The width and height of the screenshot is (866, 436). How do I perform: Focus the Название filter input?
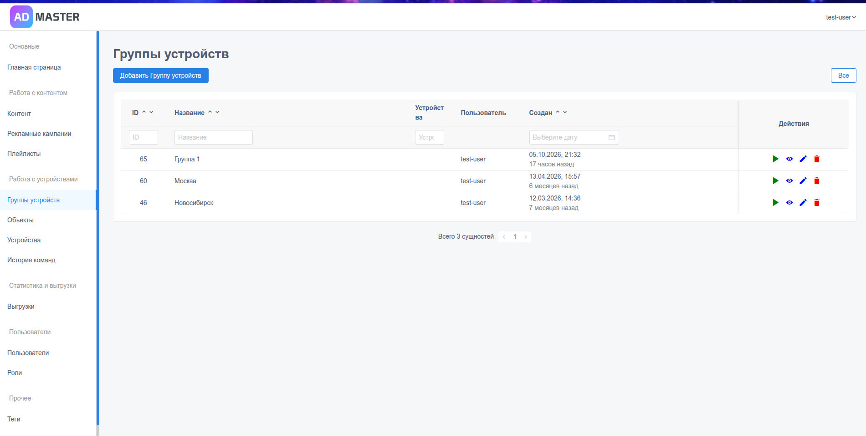214,137
